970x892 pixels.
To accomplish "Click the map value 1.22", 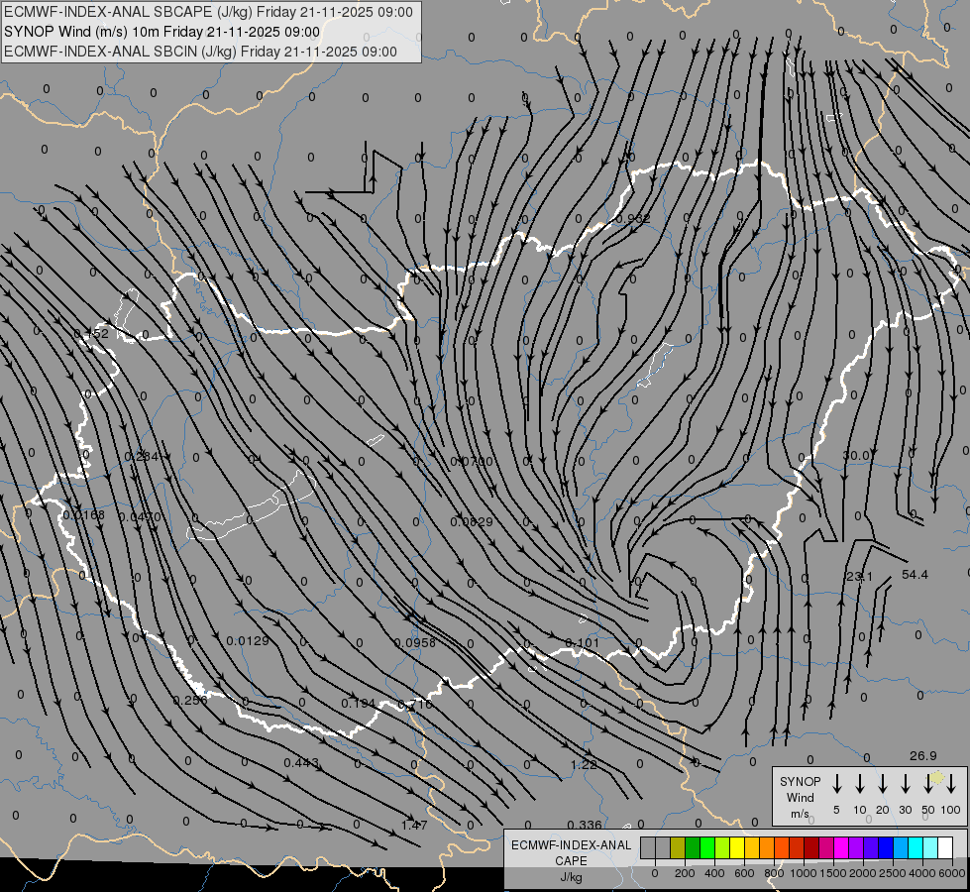I will coord(584,764).
